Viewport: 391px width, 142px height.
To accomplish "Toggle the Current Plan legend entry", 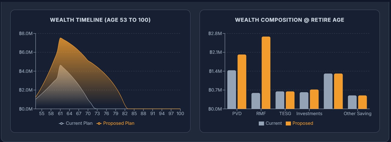I will 76,123.
